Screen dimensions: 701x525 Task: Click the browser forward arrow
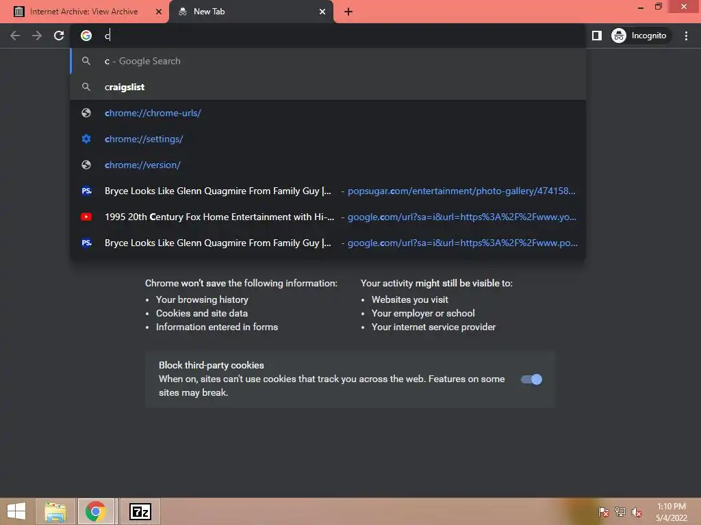(37, 36)
